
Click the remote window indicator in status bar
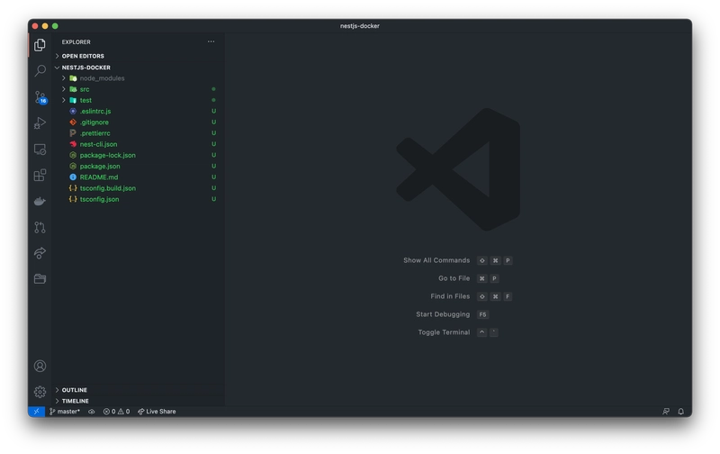(x=36, y=412)
